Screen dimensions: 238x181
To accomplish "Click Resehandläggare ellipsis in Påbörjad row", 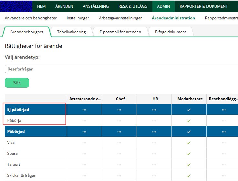I will (223, 132).
